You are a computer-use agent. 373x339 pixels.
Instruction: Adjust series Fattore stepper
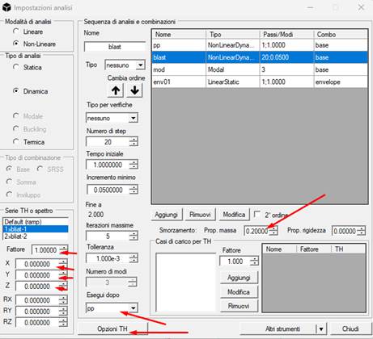(x=64, y=249)
